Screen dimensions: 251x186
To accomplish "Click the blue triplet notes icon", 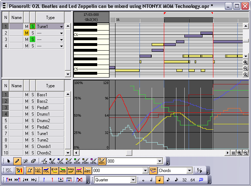I will pyautogui.click(x=201, y=180).
